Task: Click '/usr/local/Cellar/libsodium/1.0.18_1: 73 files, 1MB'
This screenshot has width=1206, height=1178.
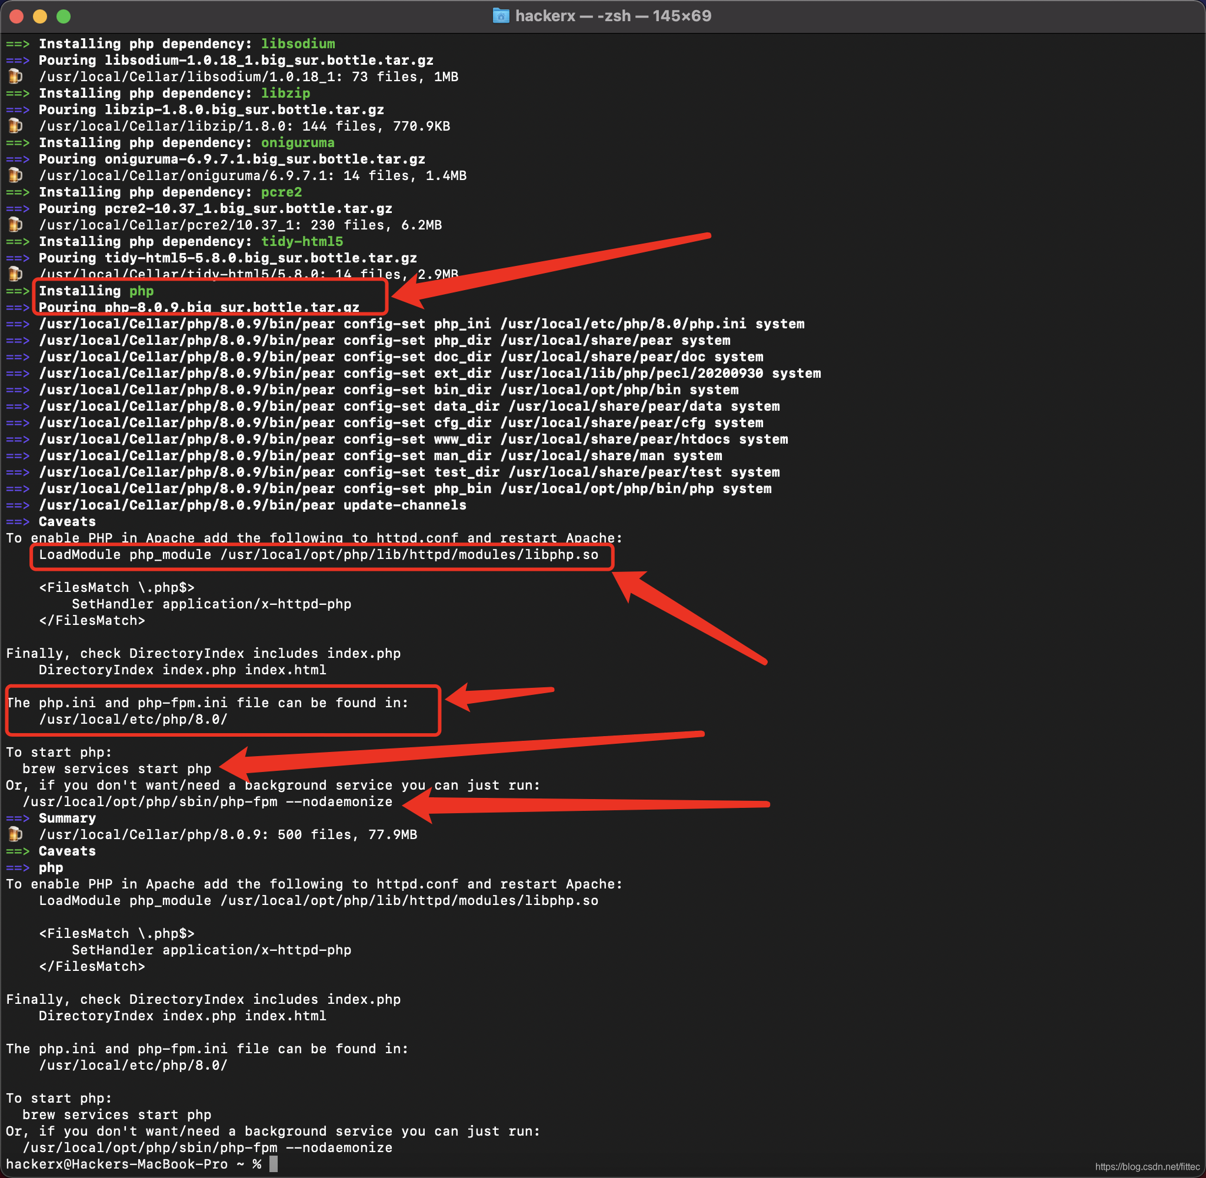Action: [249, 76]
